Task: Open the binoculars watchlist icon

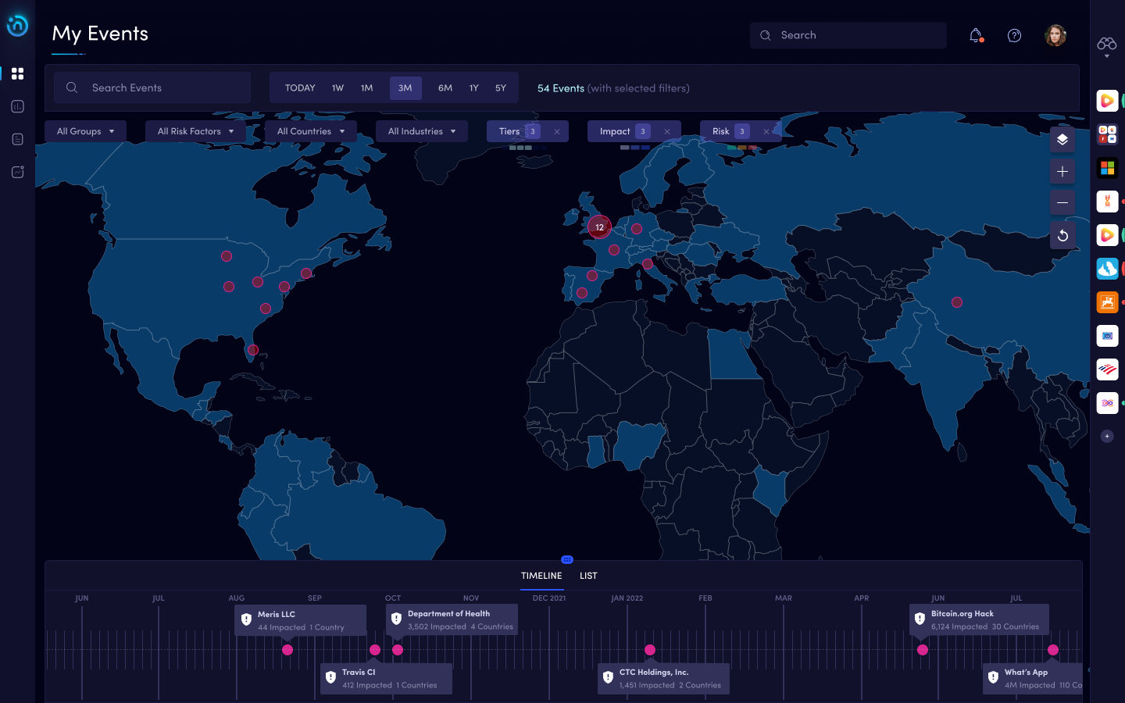Action: 1106,44
